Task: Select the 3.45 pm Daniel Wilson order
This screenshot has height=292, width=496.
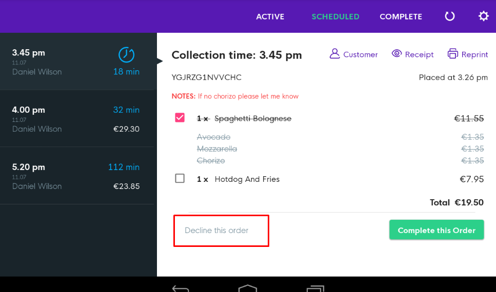Action: [62, 61]
